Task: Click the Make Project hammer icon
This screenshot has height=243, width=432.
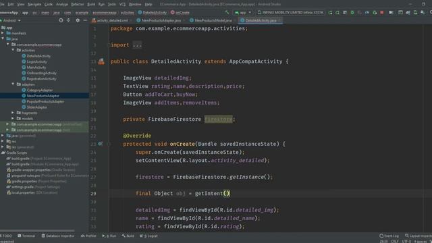Action: pos(227,12)
